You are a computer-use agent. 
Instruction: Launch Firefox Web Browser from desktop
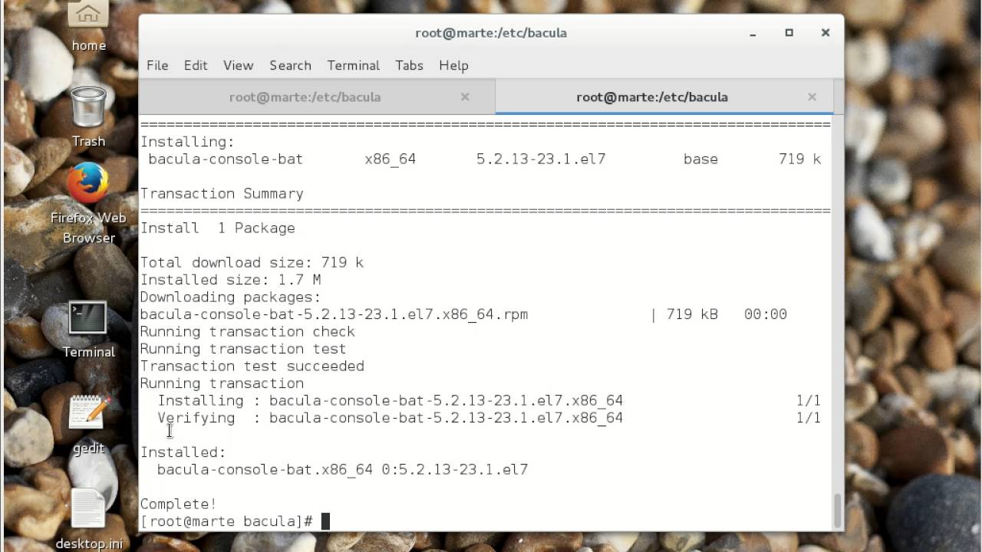click(x=88, y=203)
